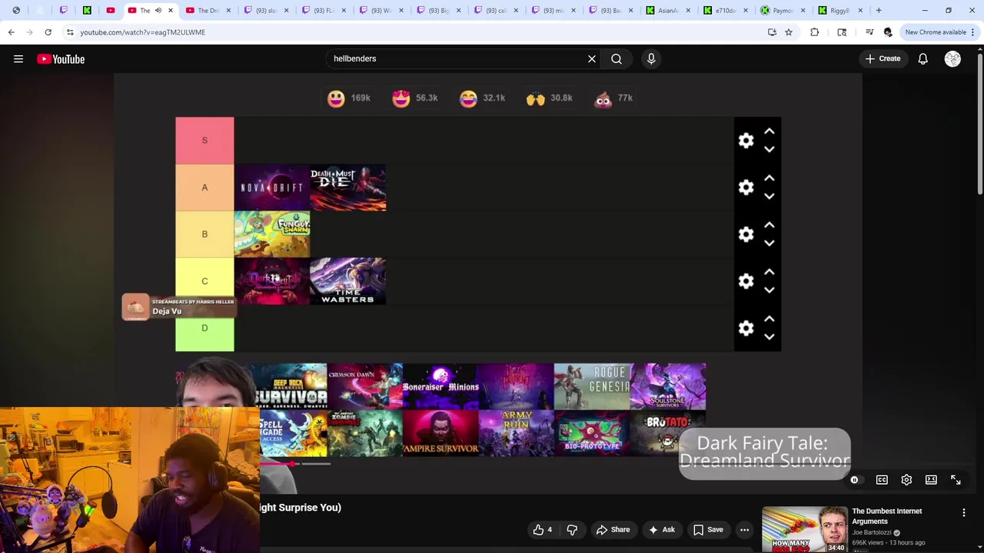
Task: Open Chrome extensions puzzle icon
Action: point(815,32)
